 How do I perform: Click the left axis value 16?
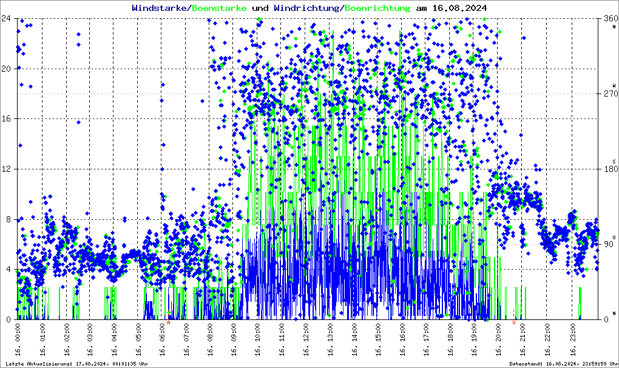6,119
